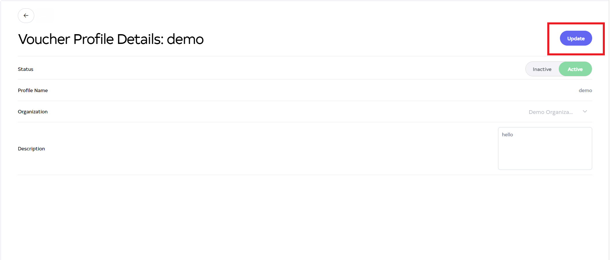Set Status to Active

click(x=575, y=69)
